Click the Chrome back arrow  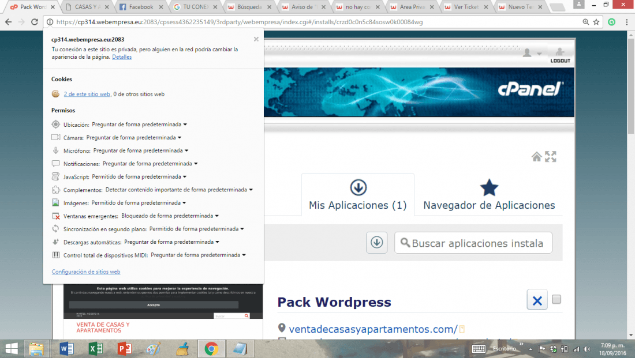point(9,22)
